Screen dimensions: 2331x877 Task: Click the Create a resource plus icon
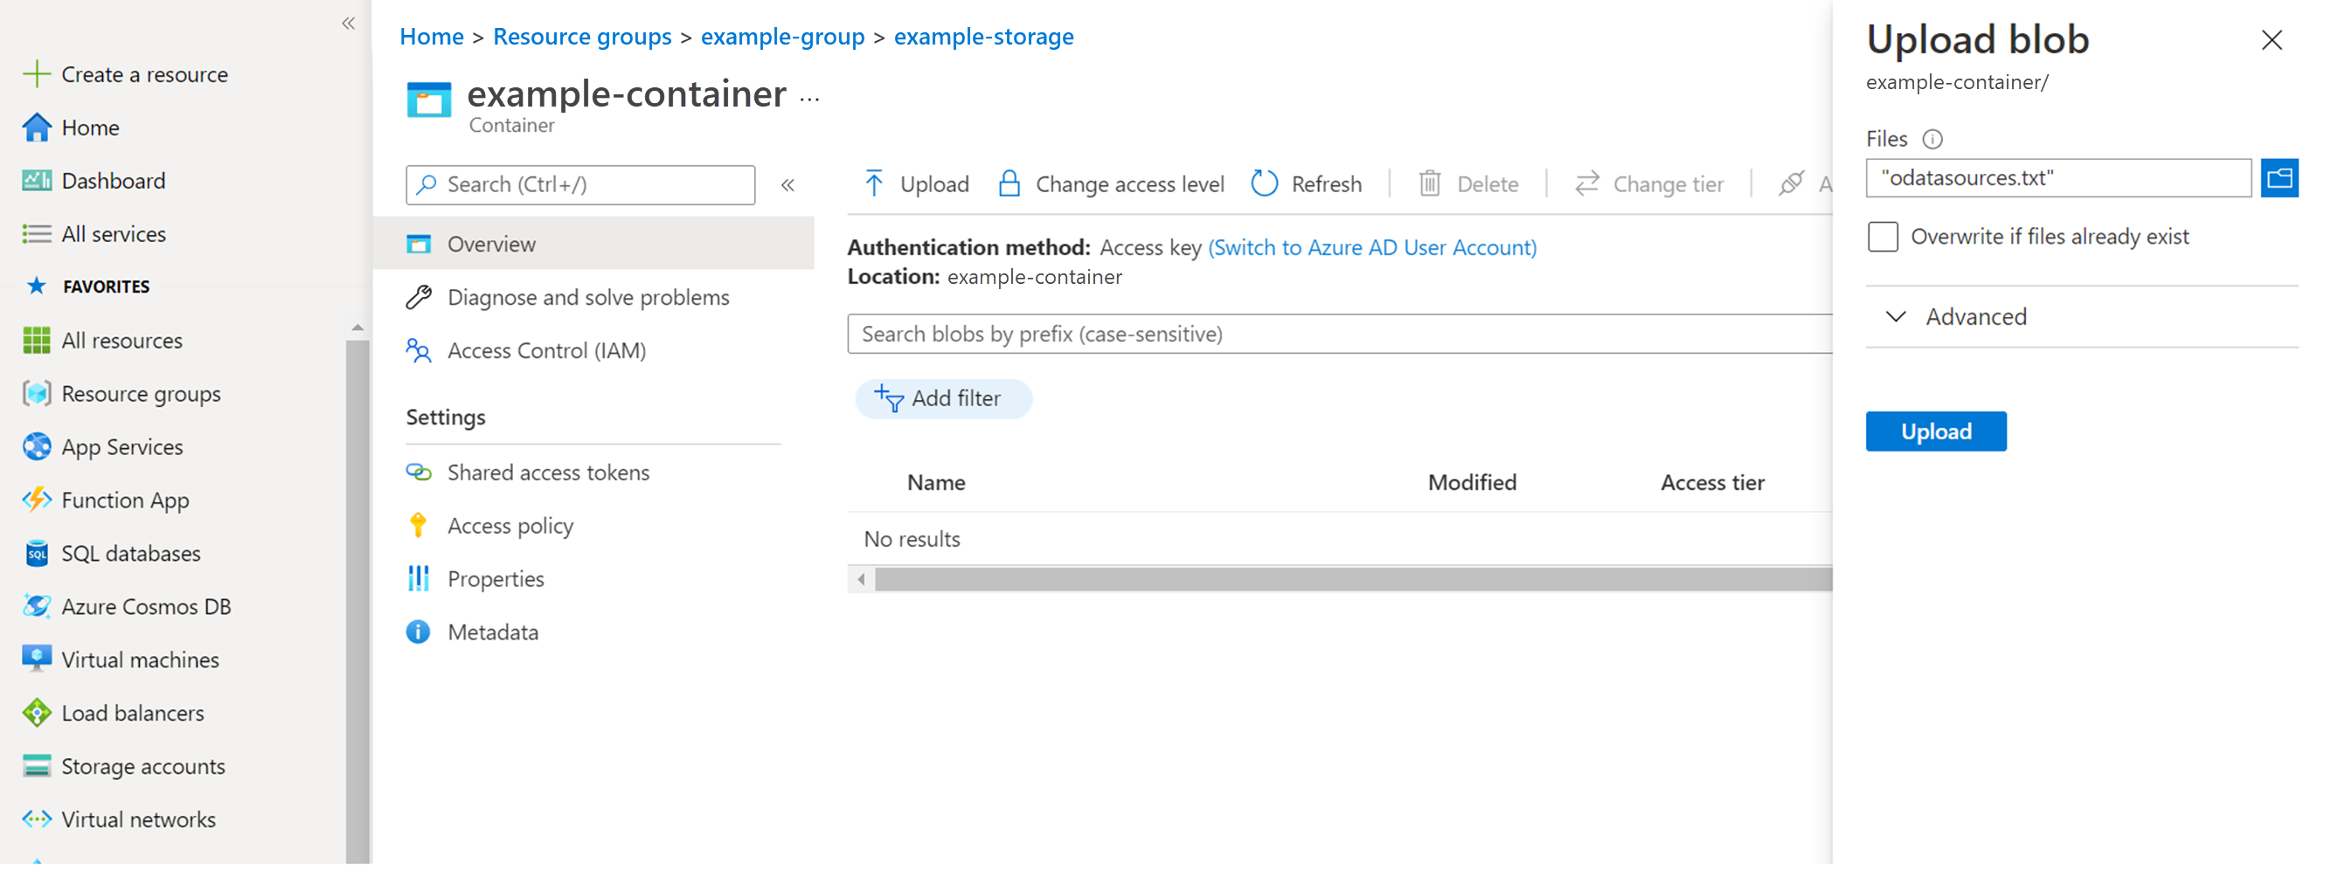[x=36, y=74]
